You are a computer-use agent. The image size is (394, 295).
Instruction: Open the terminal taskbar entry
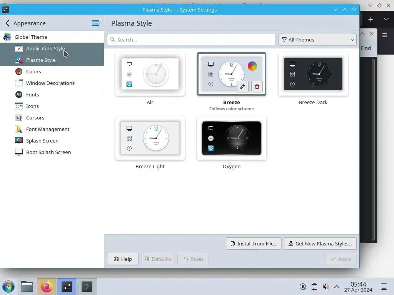(x=87, y=287)
